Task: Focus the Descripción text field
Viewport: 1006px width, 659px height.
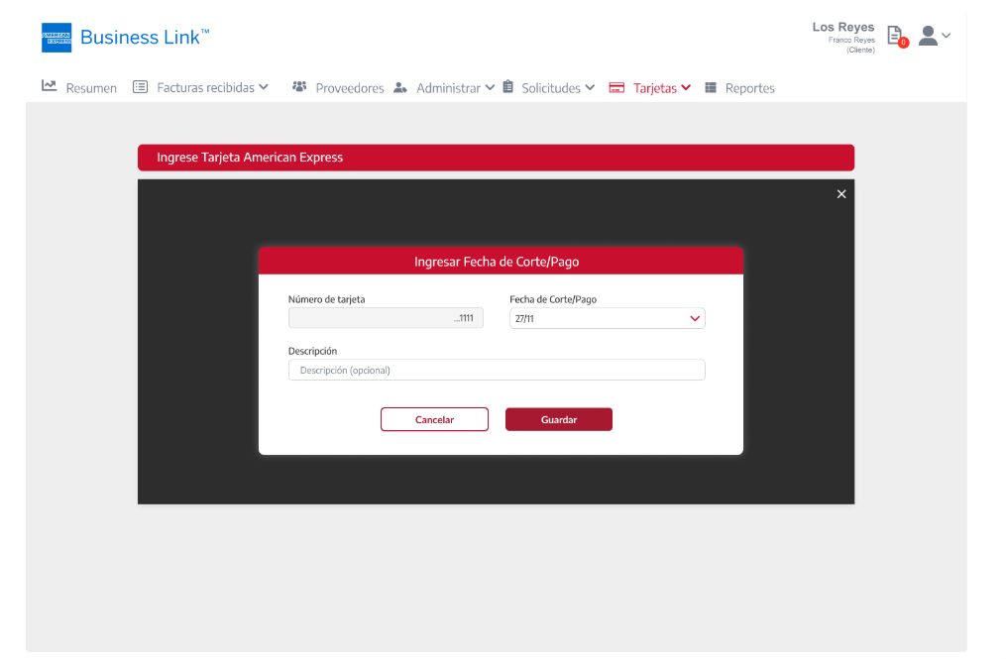Action: [x=497, y=371]
